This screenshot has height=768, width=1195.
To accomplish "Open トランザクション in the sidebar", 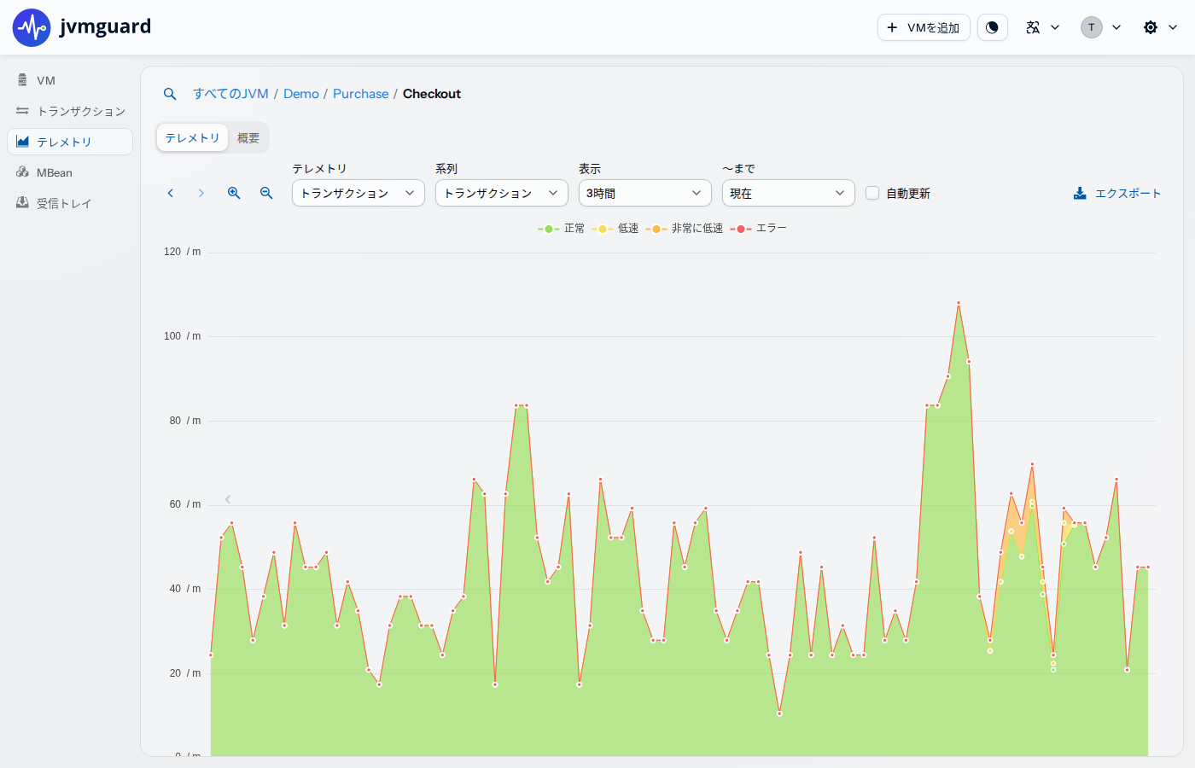I will click(70, 111).
